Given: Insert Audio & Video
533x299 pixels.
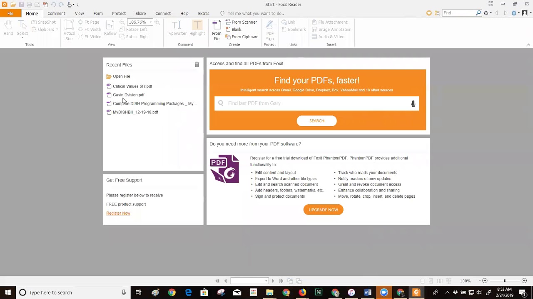Looking at the screenshot, I should (x=328, y=37).
